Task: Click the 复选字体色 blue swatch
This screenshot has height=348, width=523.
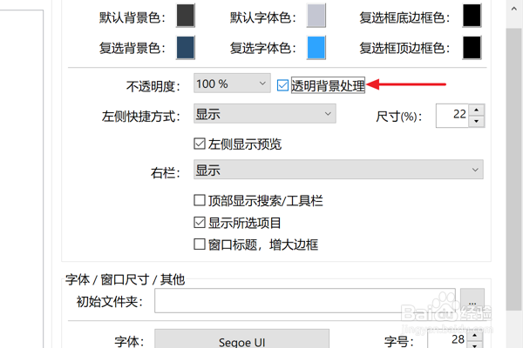Action: coord(316,48)
